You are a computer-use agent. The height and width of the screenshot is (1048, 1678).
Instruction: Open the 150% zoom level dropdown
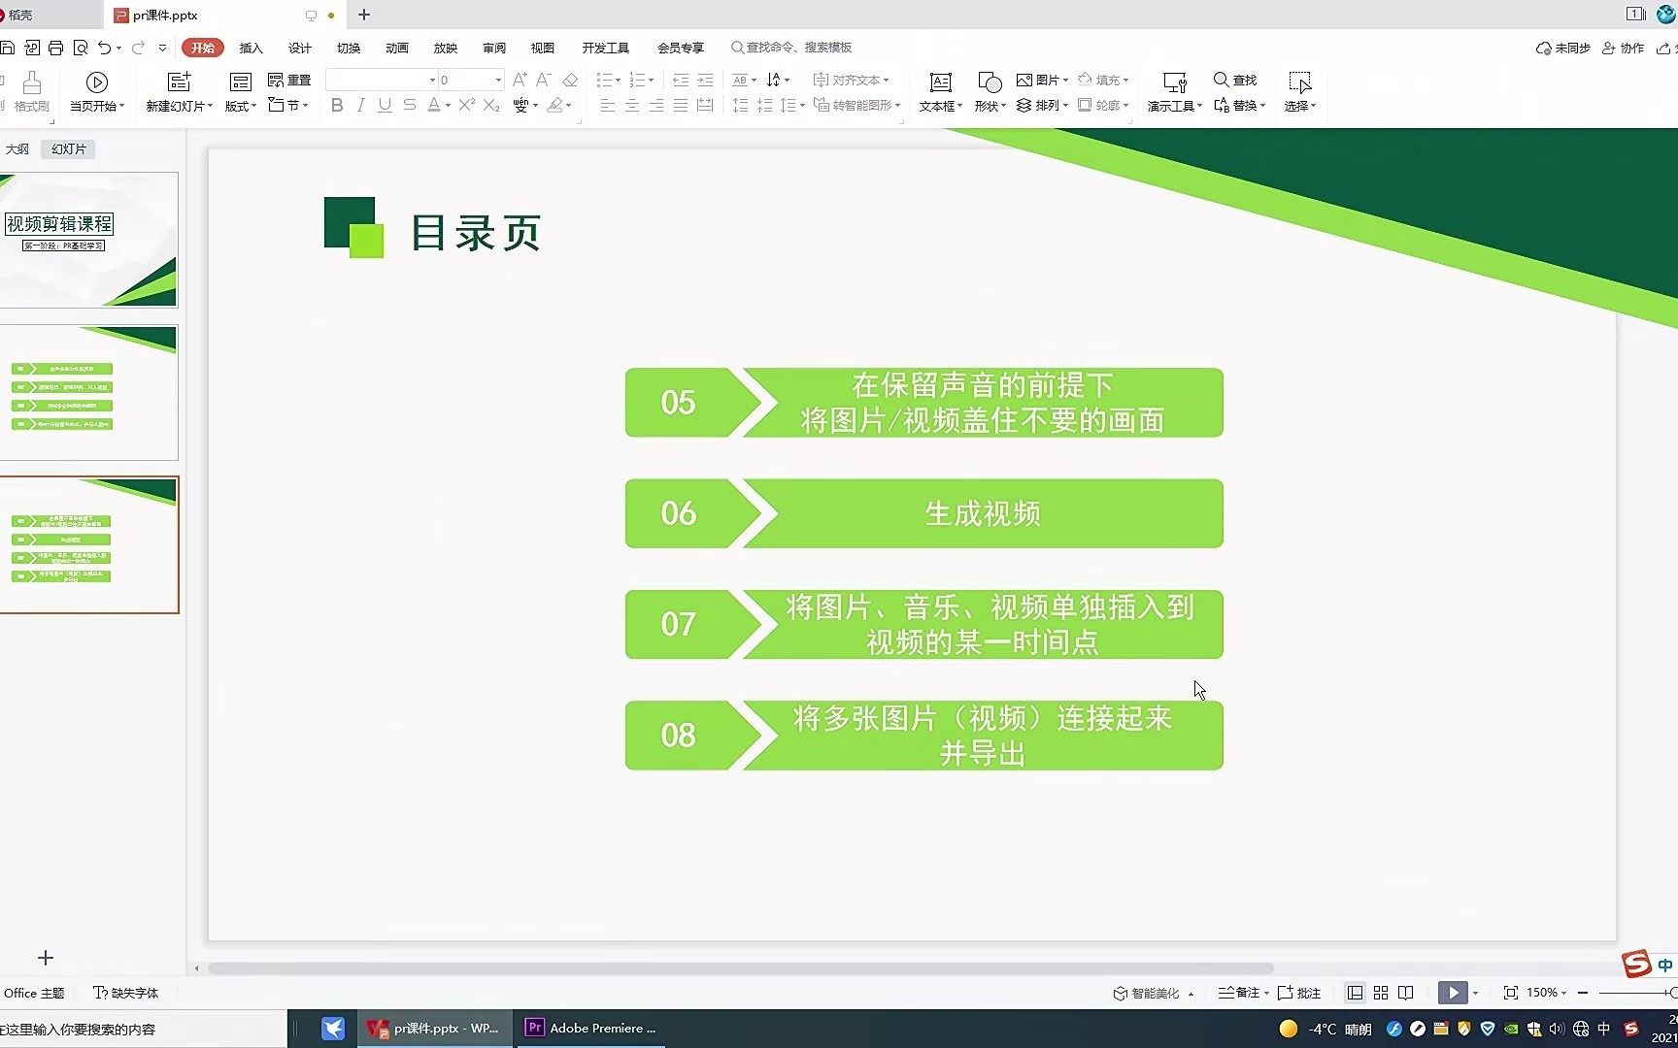[x=1547, y=993]
